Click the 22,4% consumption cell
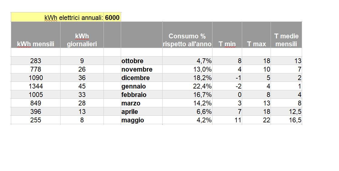 tap(187, 86)
